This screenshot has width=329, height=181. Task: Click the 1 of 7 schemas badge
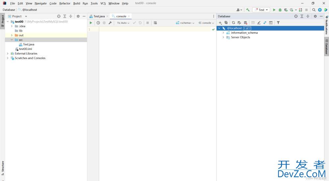[x=247, y=28]
